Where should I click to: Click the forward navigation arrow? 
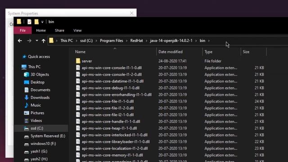point(29,41)
